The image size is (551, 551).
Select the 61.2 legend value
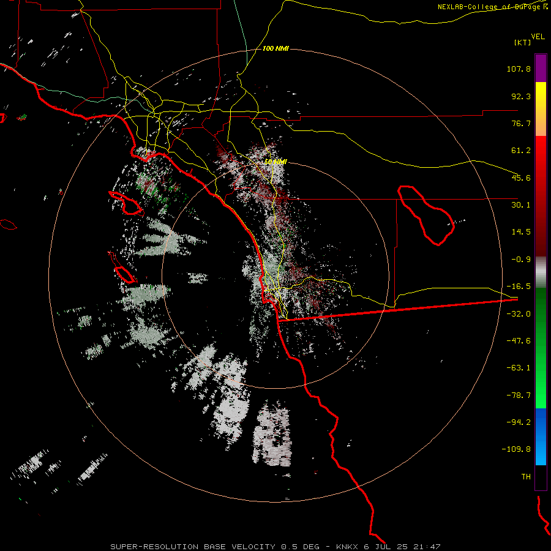[521, 151]
